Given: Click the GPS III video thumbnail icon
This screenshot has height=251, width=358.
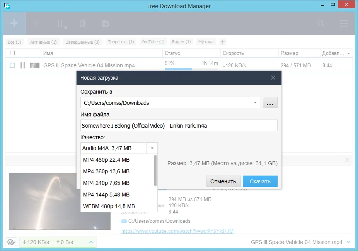Looking at the screenshot, I should coord(34,65).
